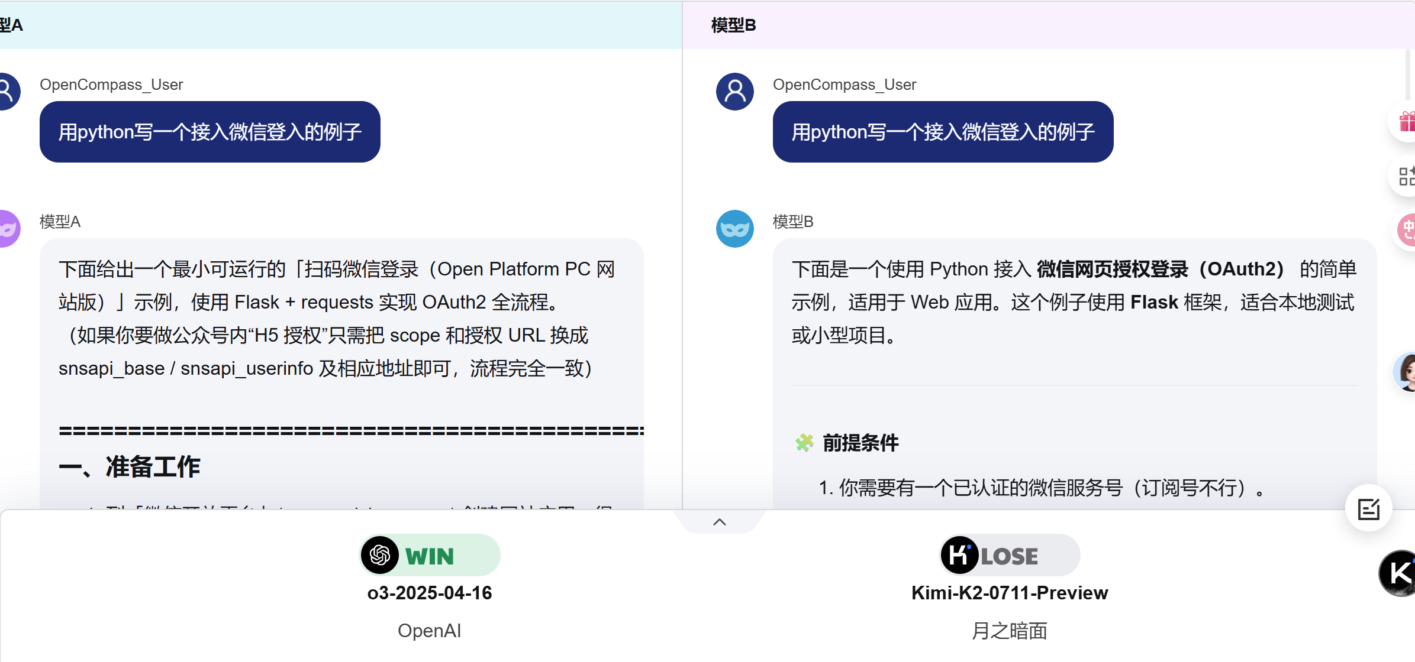Open the gift icon on right sidebar

(x=1406, y=122)
